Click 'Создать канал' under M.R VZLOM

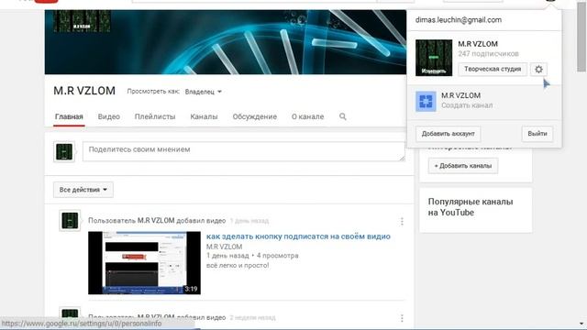[x=467, y=105]
